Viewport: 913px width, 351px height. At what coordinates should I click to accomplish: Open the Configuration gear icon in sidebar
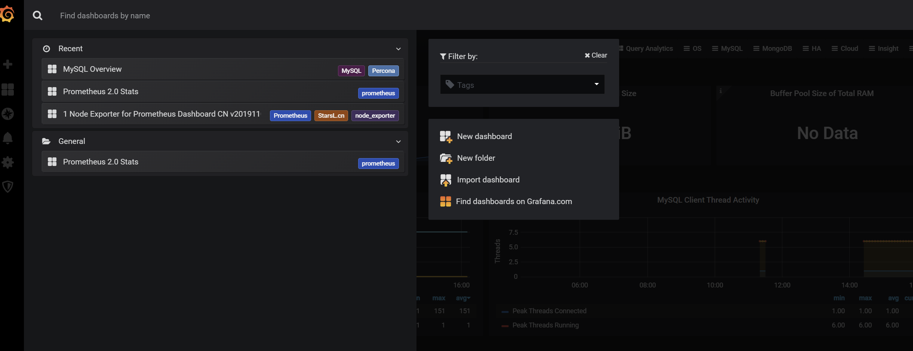[x=7, y=162]
